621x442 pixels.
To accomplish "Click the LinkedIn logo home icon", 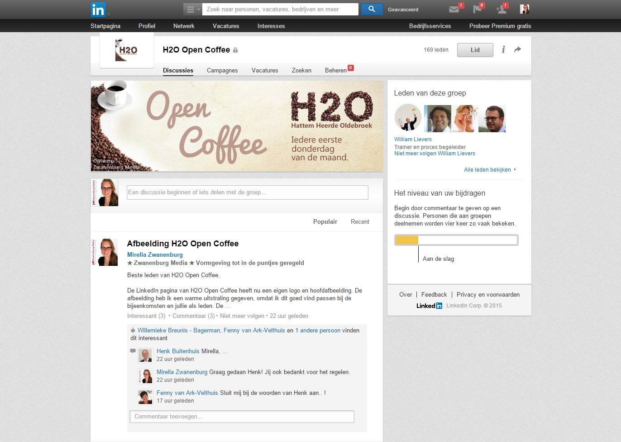I will (98, 10).
